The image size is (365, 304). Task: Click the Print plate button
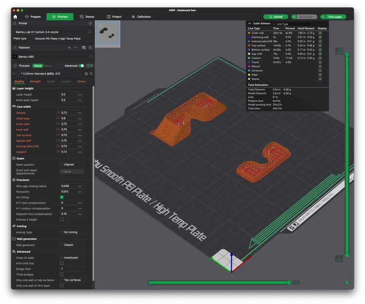pyautogui.click(x=335, y=17)
